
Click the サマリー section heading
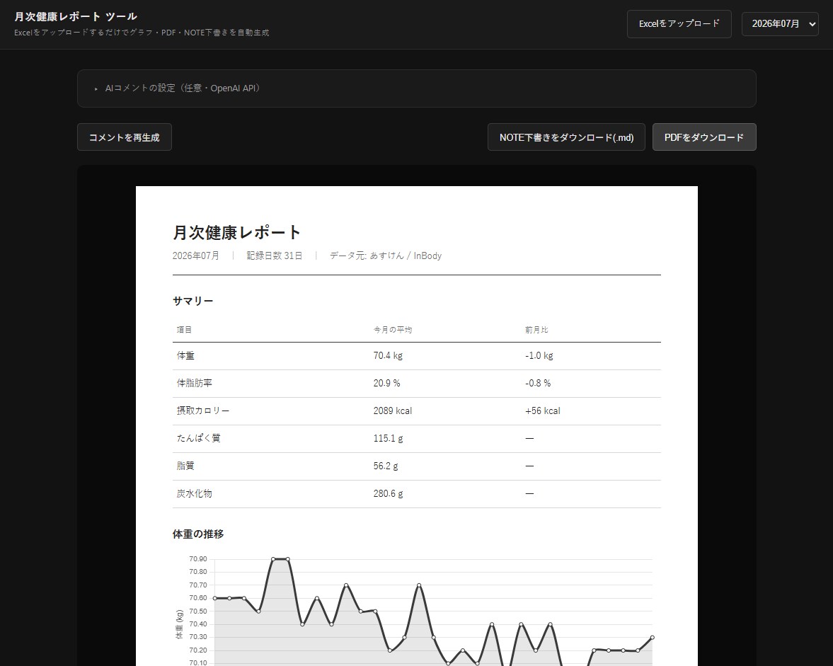[193, 301]
